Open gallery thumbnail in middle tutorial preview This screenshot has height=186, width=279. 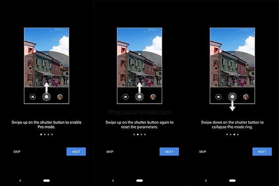point(153,97)
